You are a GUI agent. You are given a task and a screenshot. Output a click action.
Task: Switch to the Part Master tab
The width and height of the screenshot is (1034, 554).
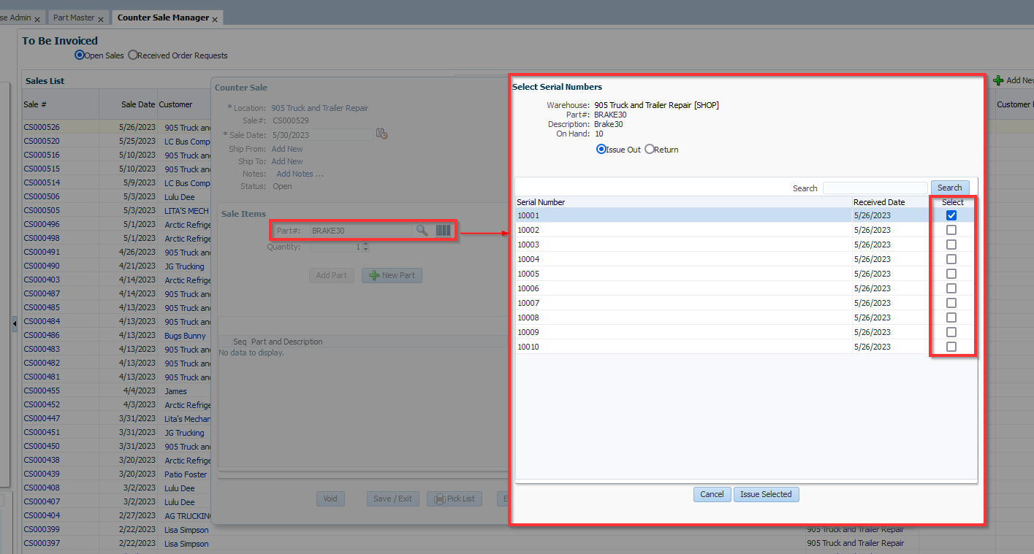tap(74, 18)
